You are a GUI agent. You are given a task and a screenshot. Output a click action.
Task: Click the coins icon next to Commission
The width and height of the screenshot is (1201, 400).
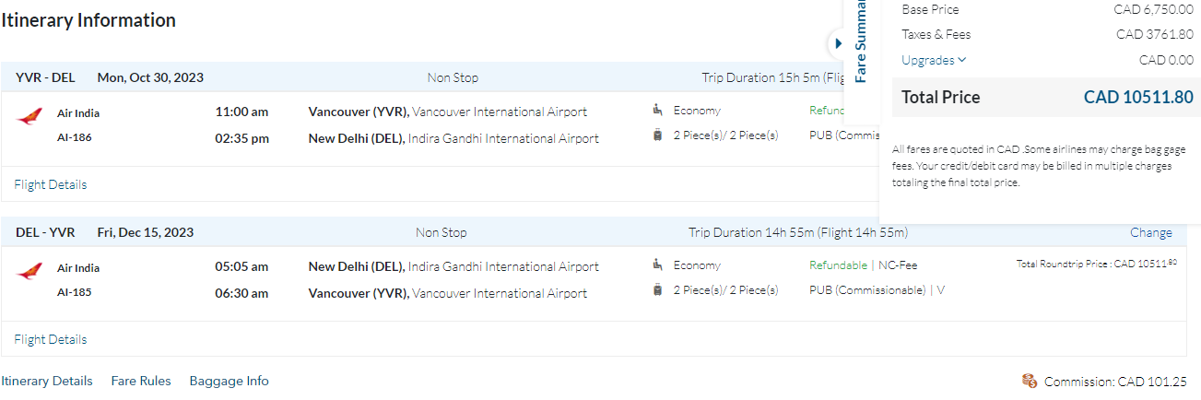point(1030,381)
